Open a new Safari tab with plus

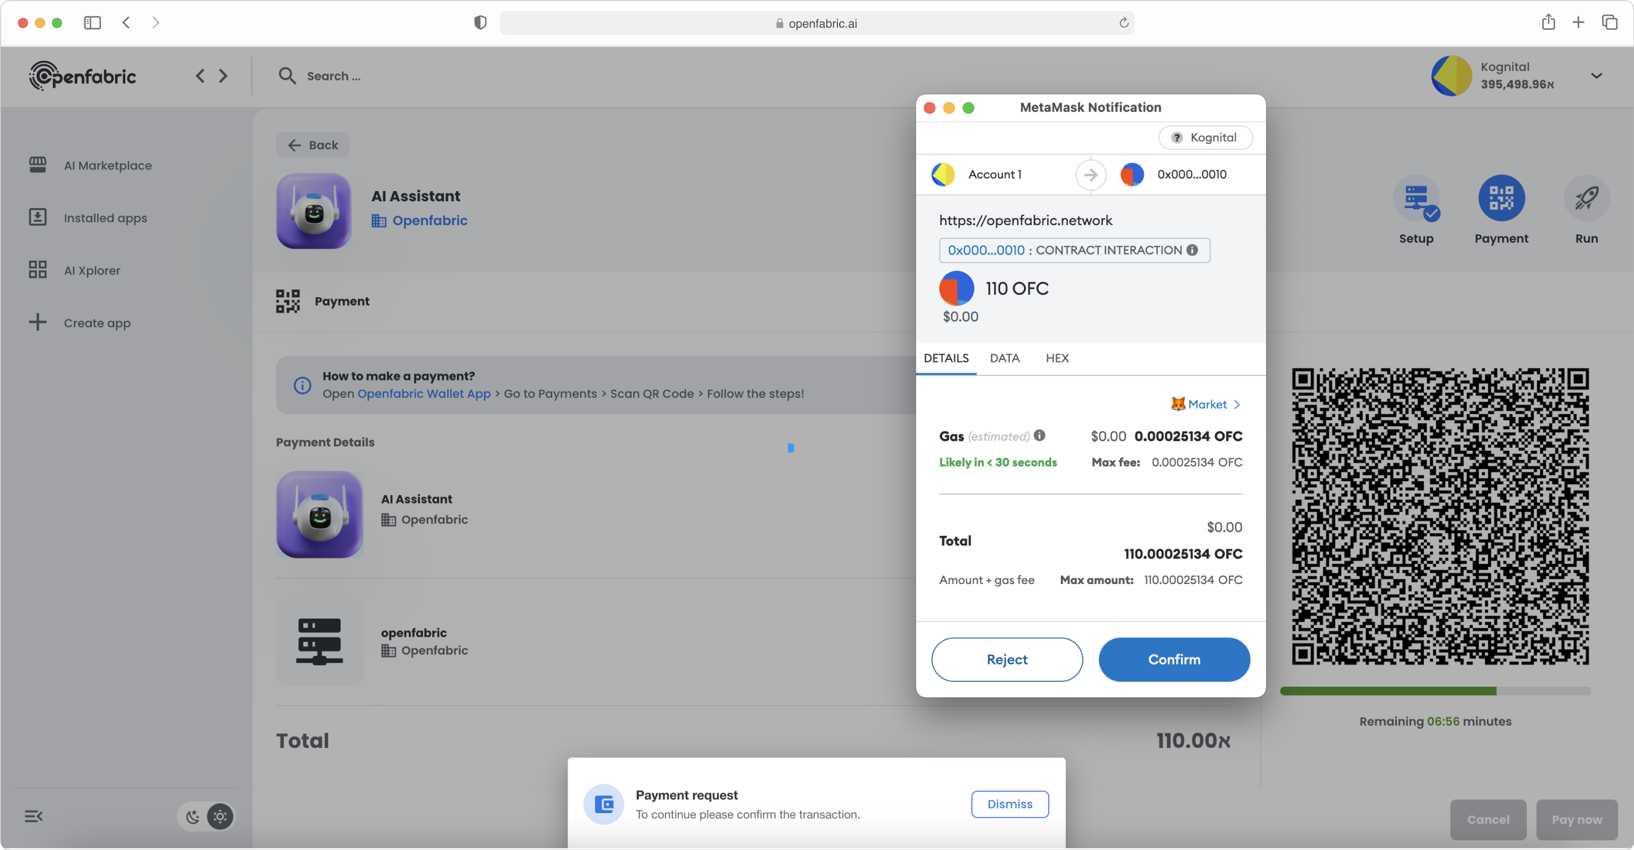[x=1578, y=23]
